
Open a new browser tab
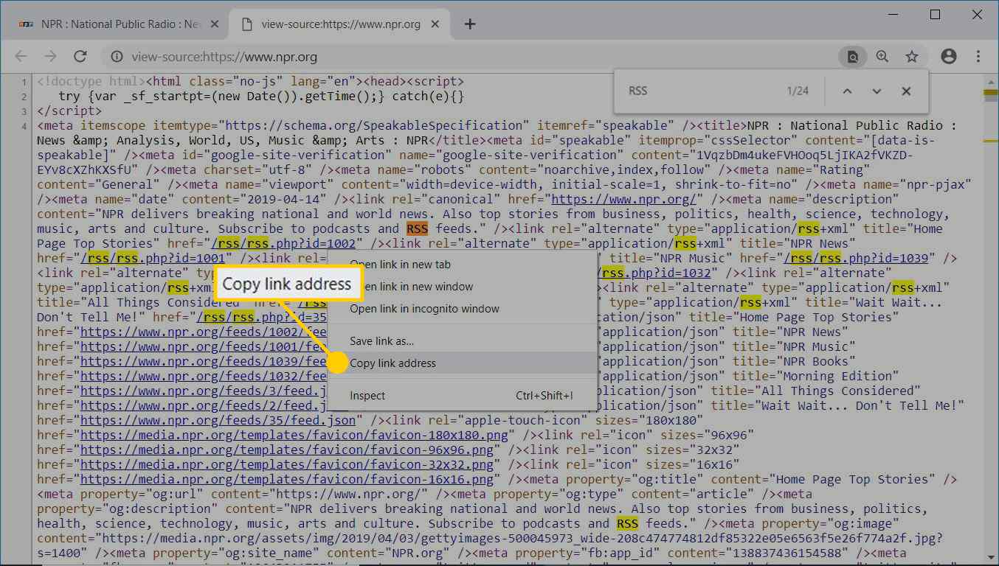[x=470, y=24]
